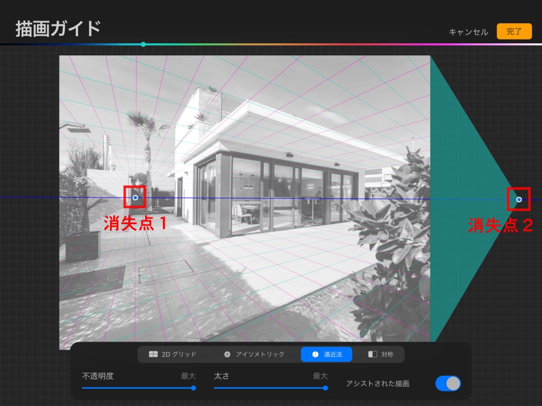542x406 pixels.
Task: Click the 不透明度 slider handle
Action: click(x=192, y=388)
